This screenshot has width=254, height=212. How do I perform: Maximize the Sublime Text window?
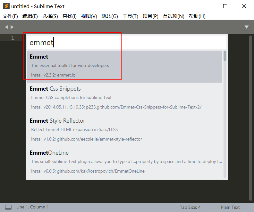(x=225, y=6)
